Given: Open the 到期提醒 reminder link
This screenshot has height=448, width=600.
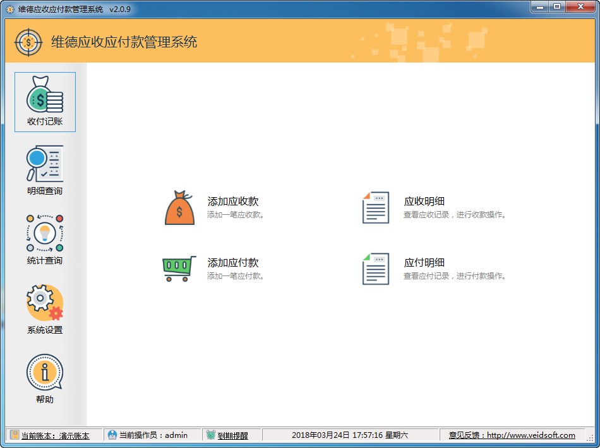Looking at the screenshot, I should click(x=232, y=435).
